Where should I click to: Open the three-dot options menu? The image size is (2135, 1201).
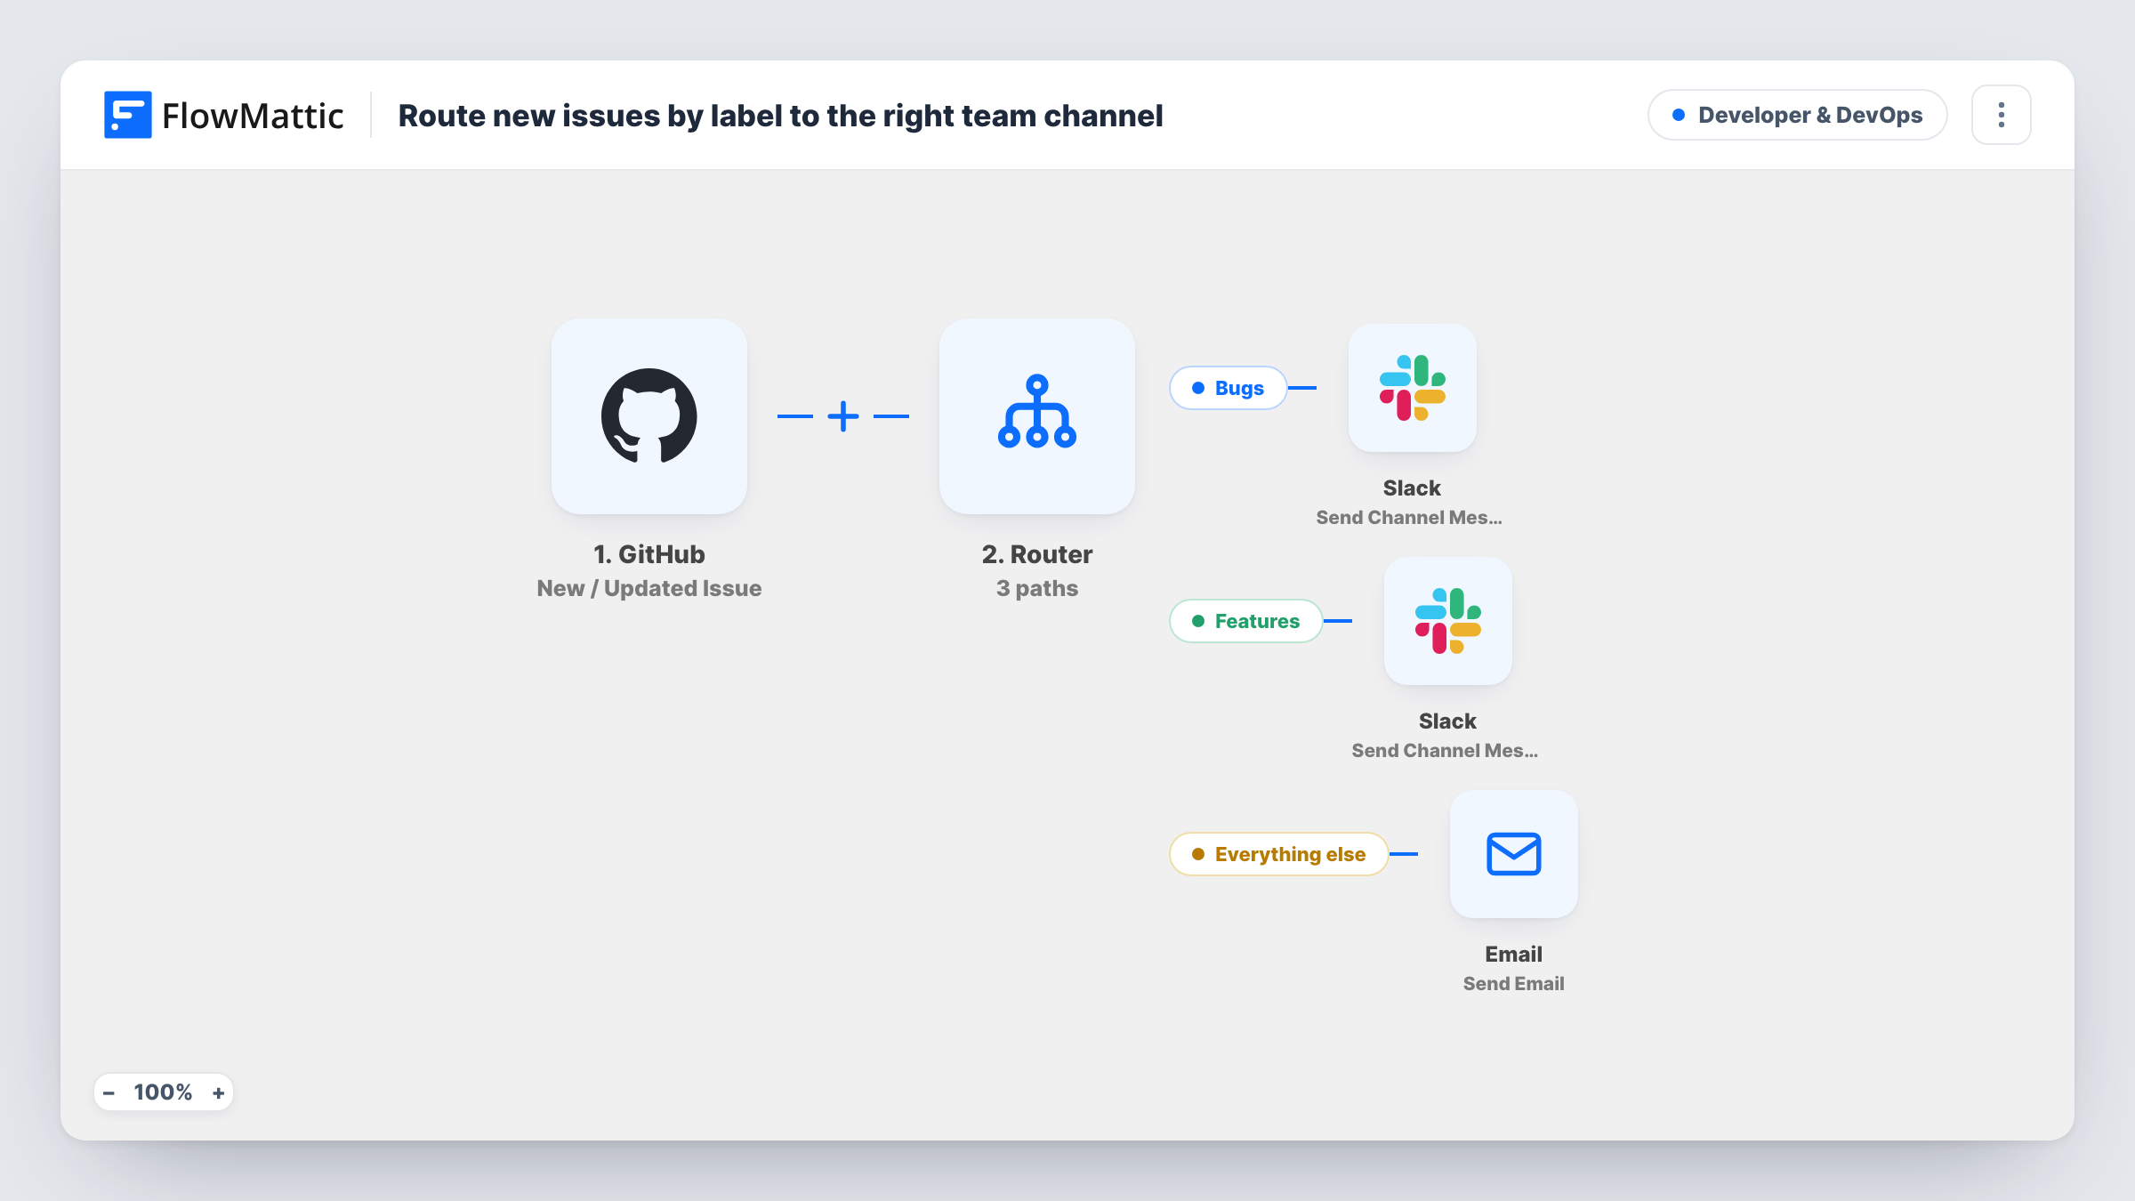tap(2001, 115)
